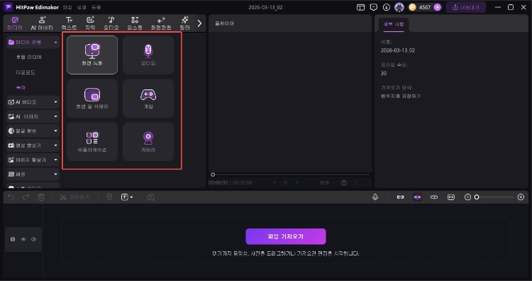This screenshot has height=281, width=532.
Task: Expand the 얼굴 합성 section
Action: pos(33,131)
